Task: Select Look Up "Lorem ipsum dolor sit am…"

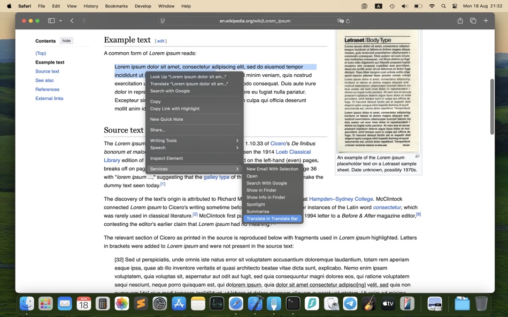Action: 194,77
